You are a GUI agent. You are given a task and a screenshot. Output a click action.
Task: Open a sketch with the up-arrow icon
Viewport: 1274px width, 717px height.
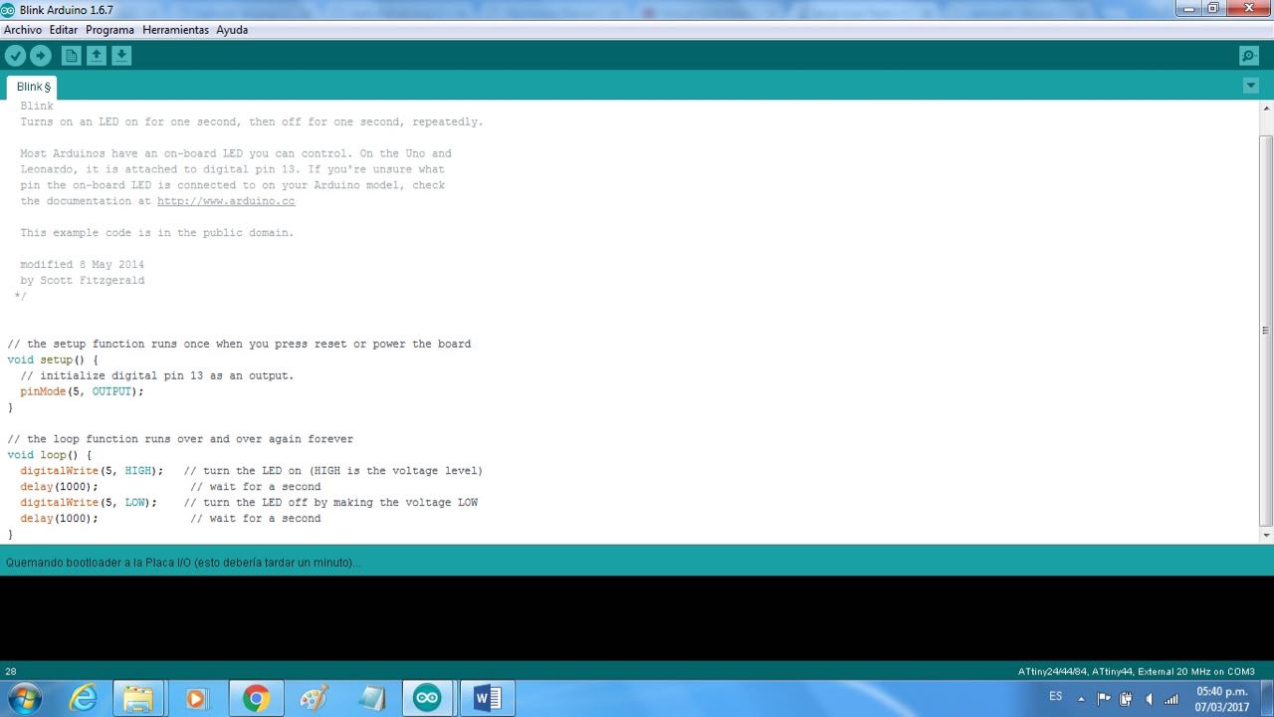coord(97,56)
